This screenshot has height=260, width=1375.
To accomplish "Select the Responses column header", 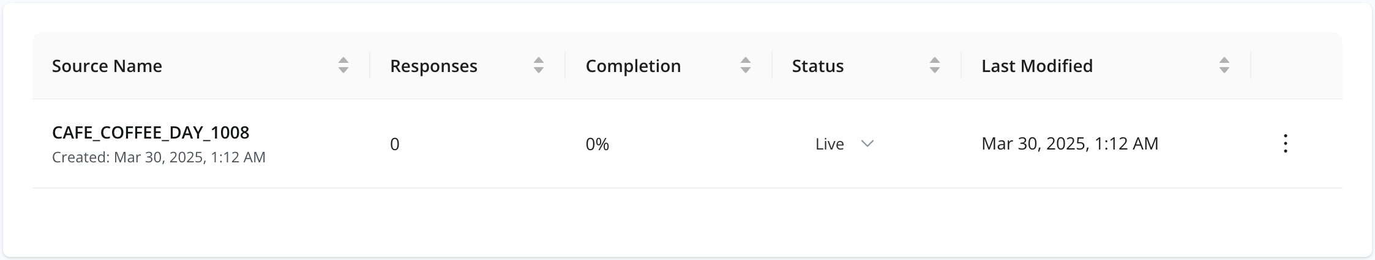I will coord(433,66).
